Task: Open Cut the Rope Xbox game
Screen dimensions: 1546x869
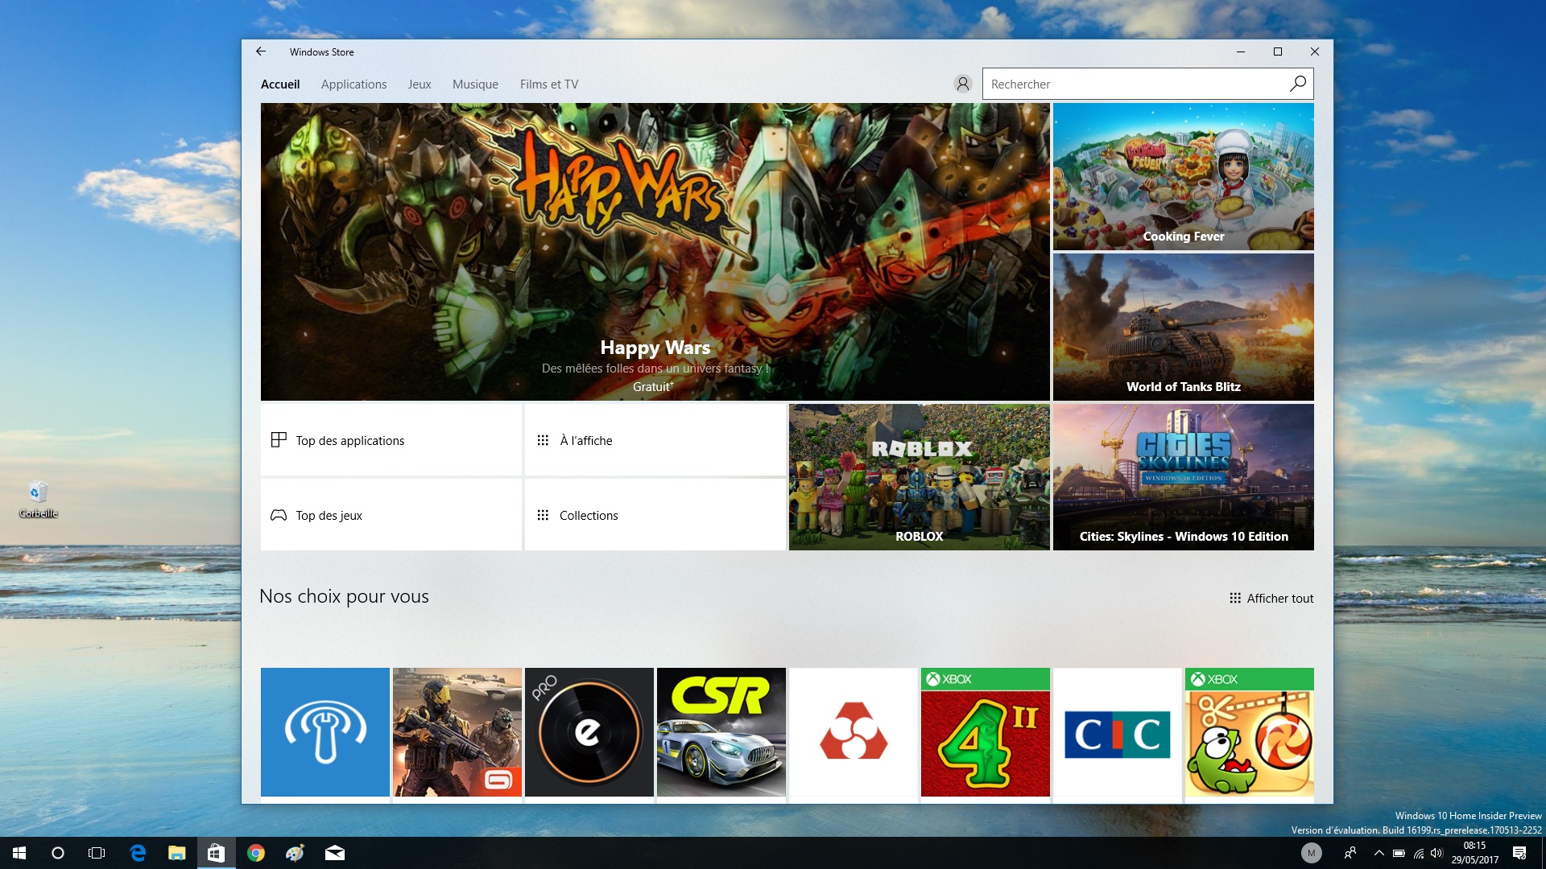Action: click(1249, 732)
